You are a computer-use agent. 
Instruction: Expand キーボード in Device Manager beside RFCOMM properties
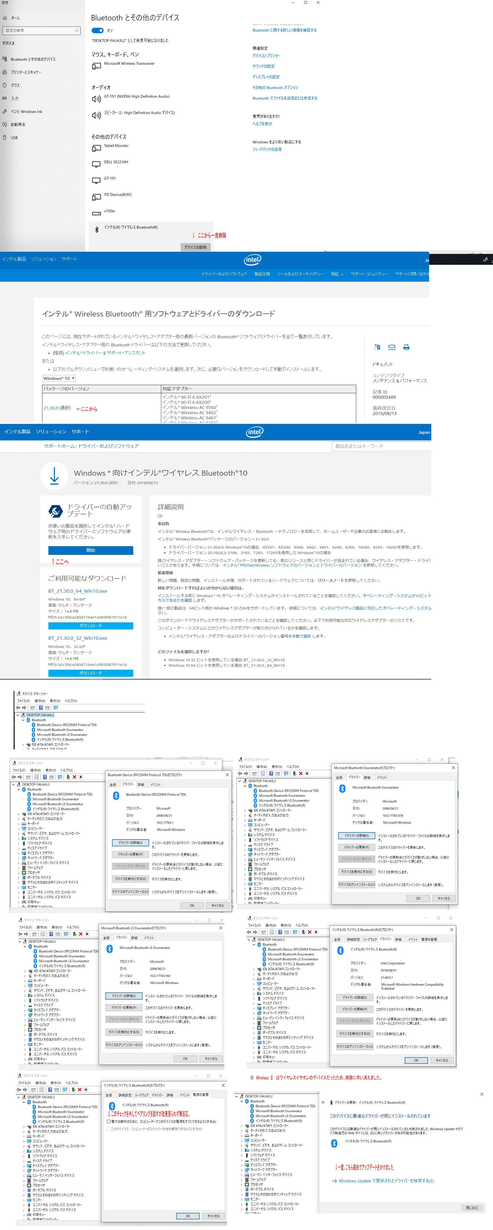click(x=18, y=824)
